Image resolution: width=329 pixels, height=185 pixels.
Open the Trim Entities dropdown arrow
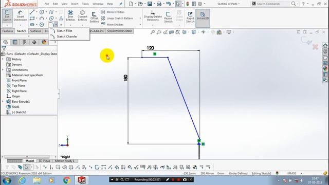[70, 25]
